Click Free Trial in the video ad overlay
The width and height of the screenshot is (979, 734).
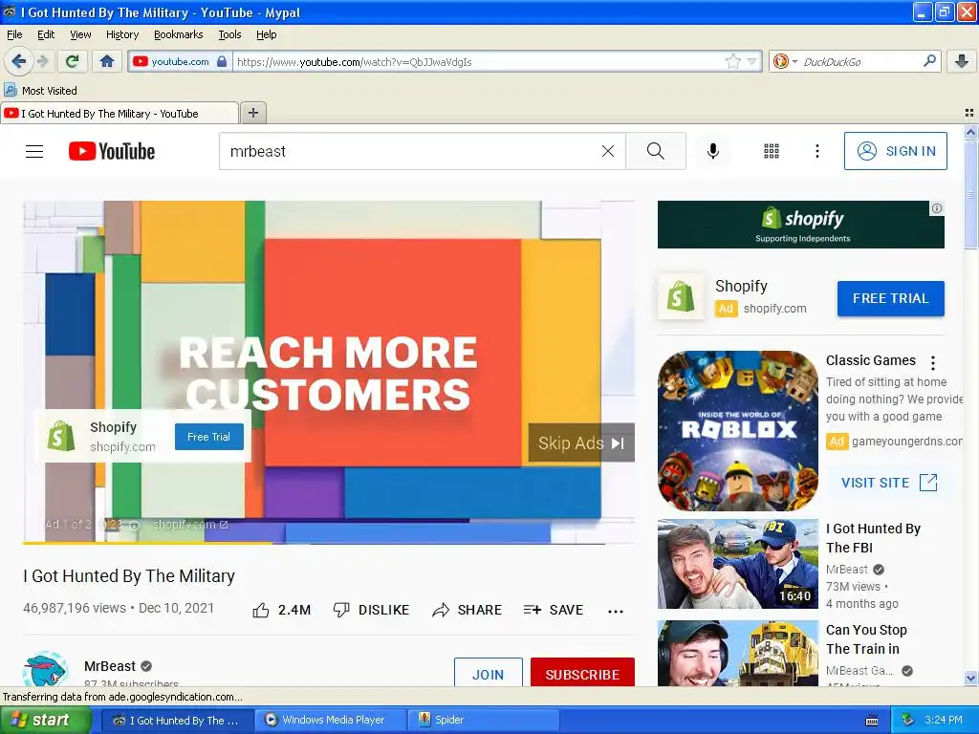[208, 436]
